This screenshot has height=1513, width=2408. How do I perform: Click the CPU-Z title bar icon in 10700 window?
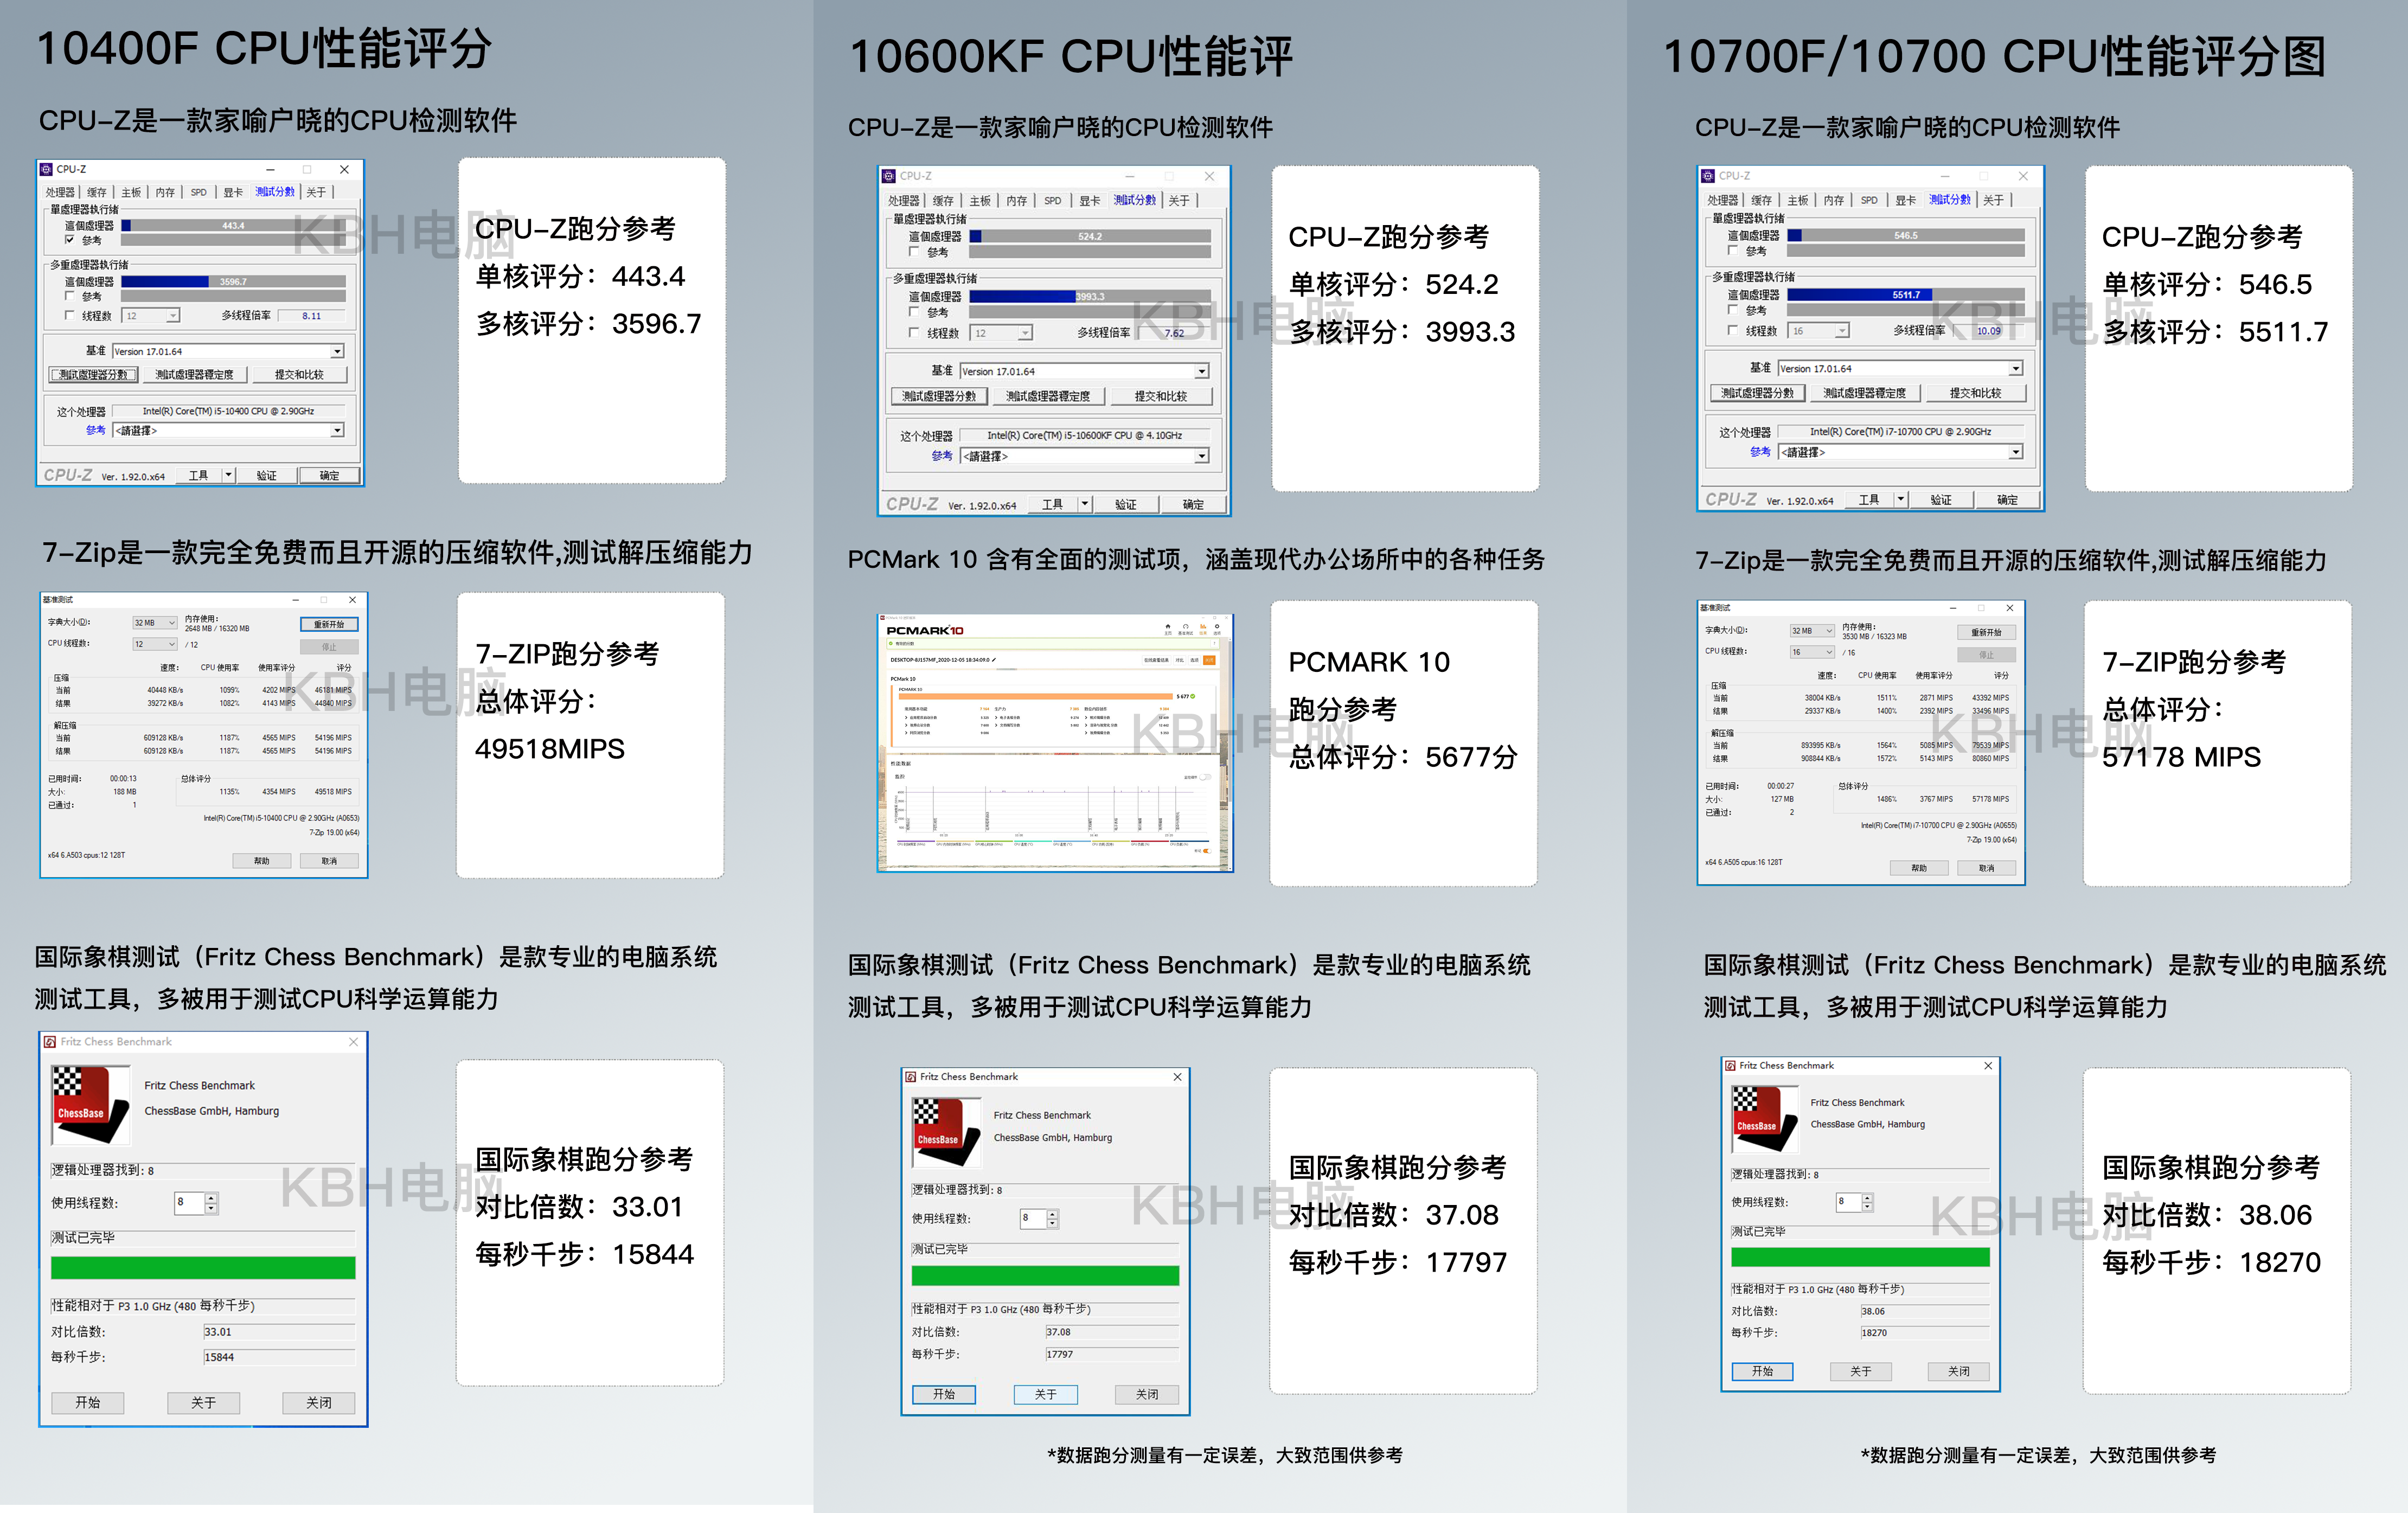[x=1708, y=176]
